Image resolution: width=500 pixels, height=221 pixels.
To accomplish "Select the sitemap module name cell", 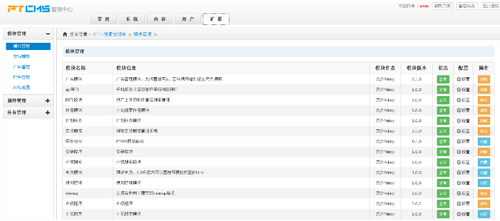I will click(x=88, y=193).
